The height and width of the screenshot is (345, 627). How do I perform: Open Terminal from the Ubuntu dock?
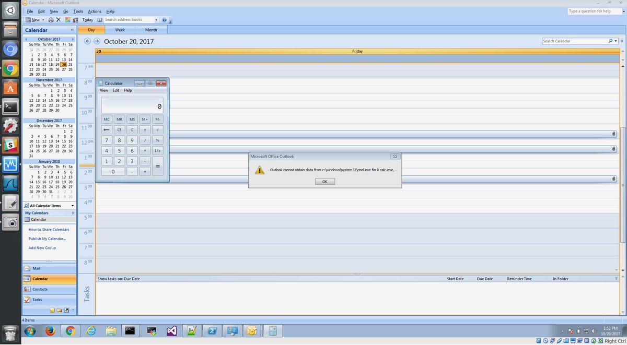(11, 108)
